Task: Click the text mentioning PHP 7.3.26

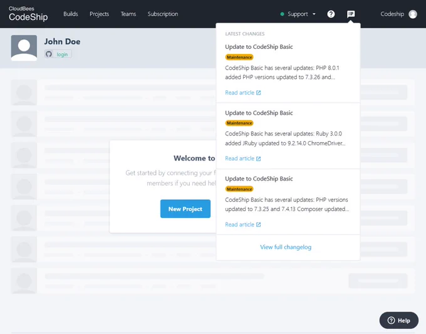Action: (x=280, y=77)
